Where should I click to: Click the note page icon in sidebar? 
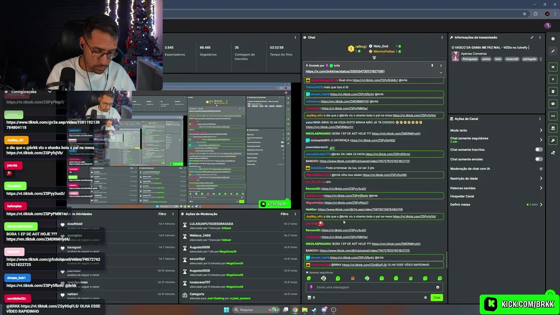[x=553, y=91]
